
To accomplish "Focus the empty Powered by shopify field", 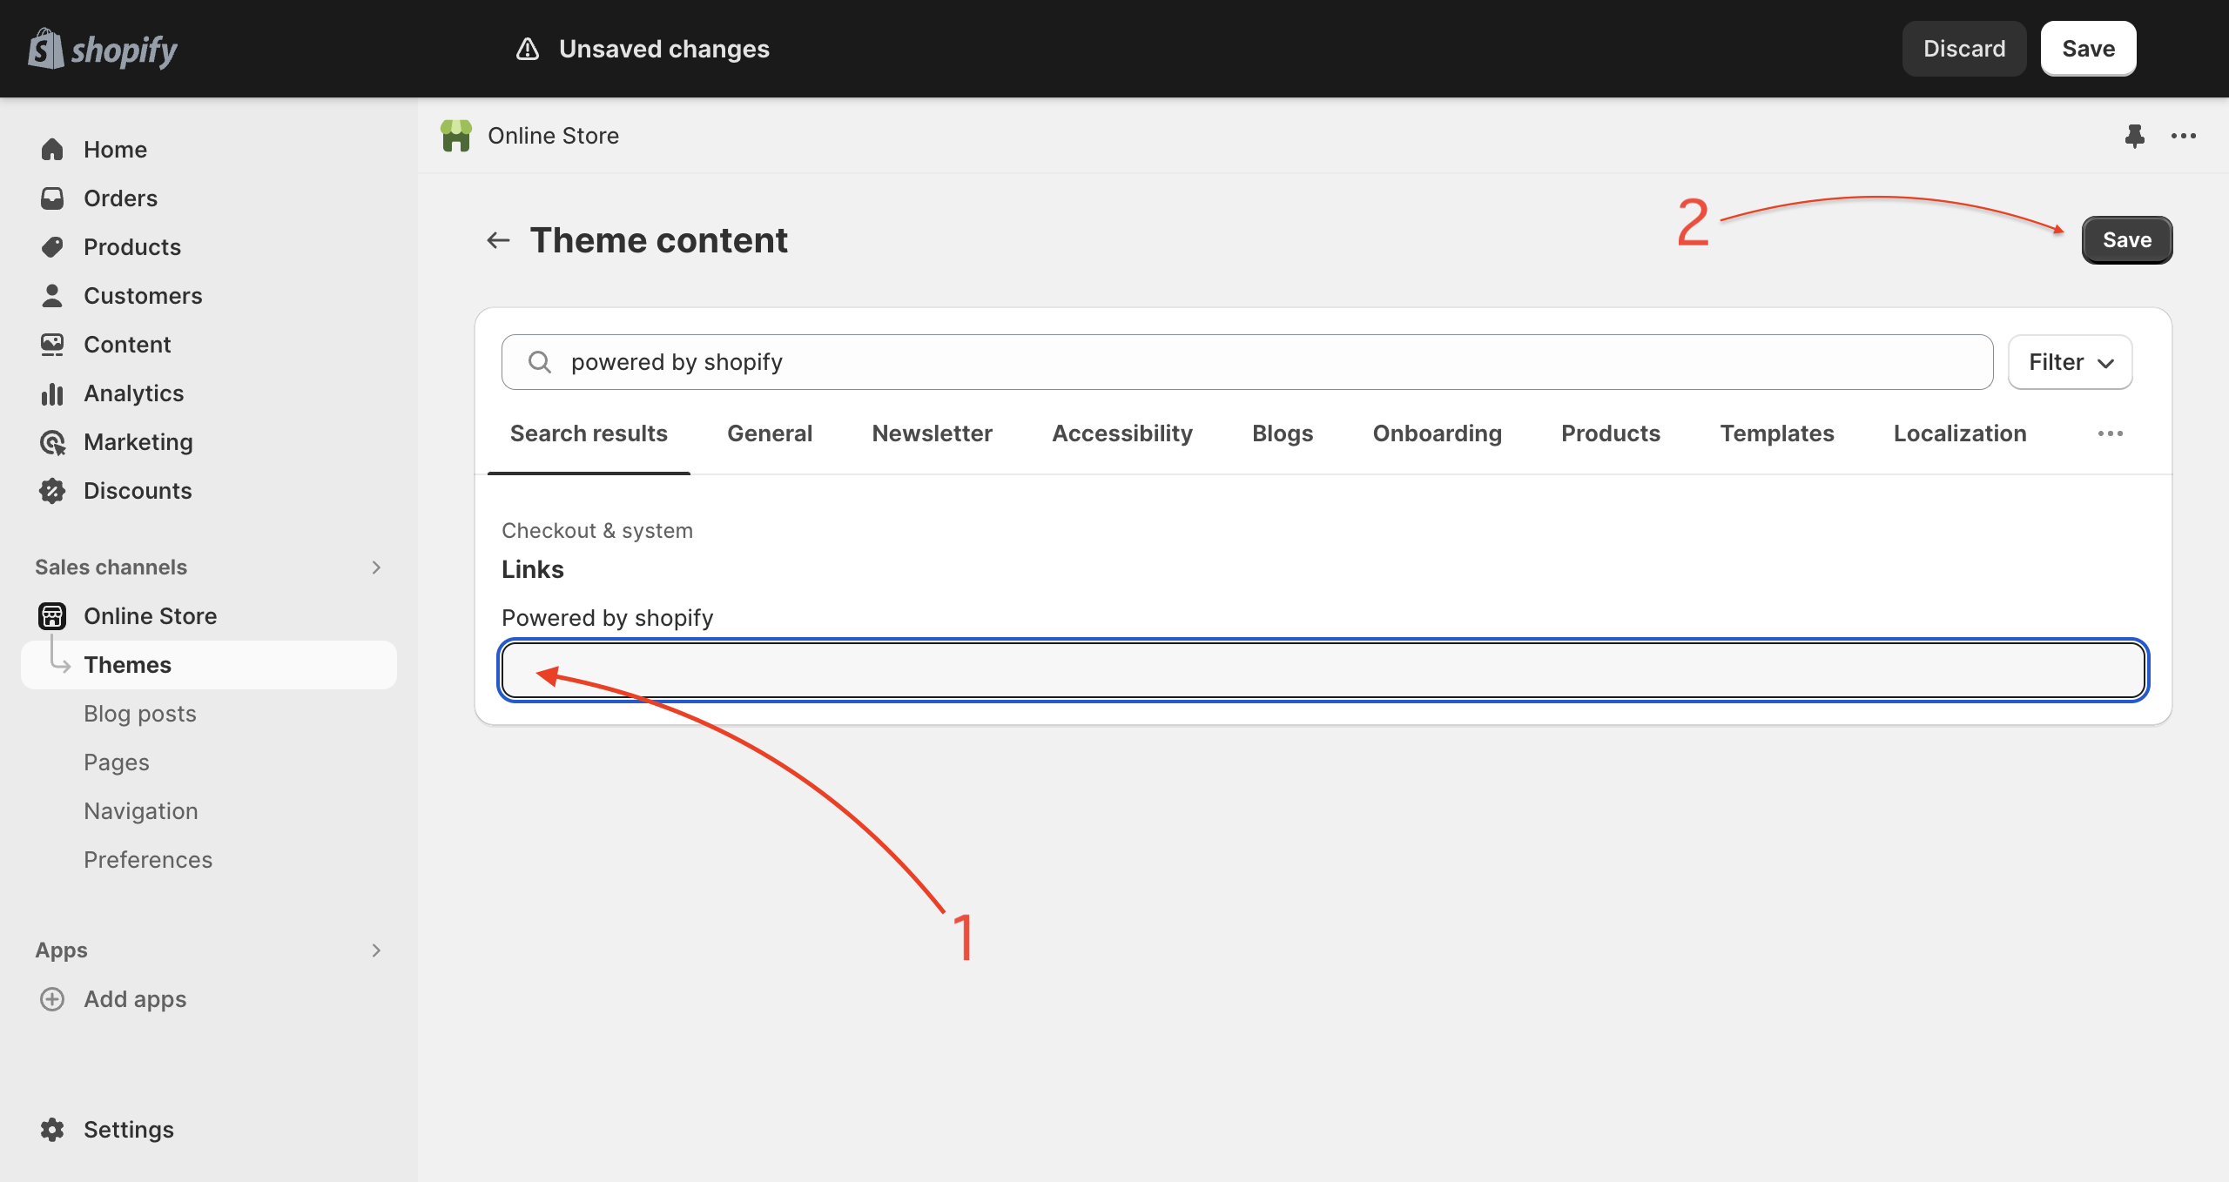I will point(1323,670).
